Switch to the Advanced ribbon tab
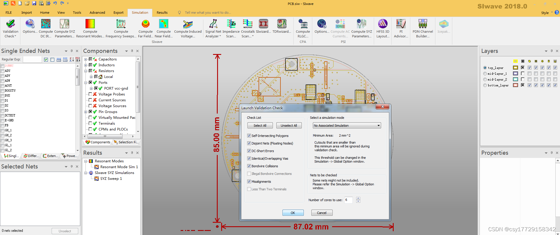 click(97, 13)
